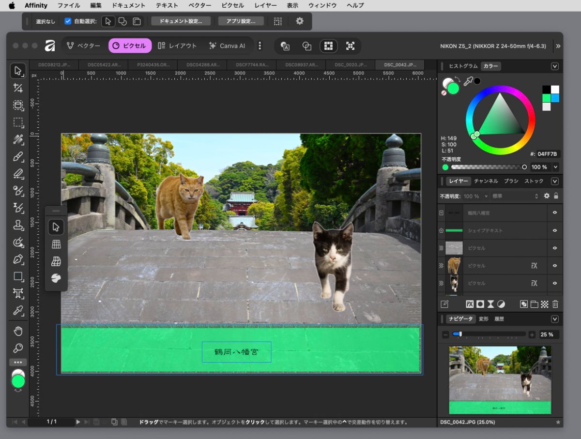Grab the Hand tool for panning

click(x=18, y=331)
